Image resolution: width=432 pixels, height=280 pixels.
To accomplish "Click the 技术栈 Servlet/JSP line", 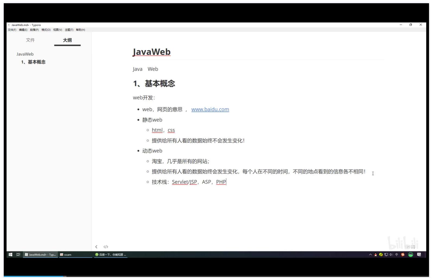I will tap(189, 182).
